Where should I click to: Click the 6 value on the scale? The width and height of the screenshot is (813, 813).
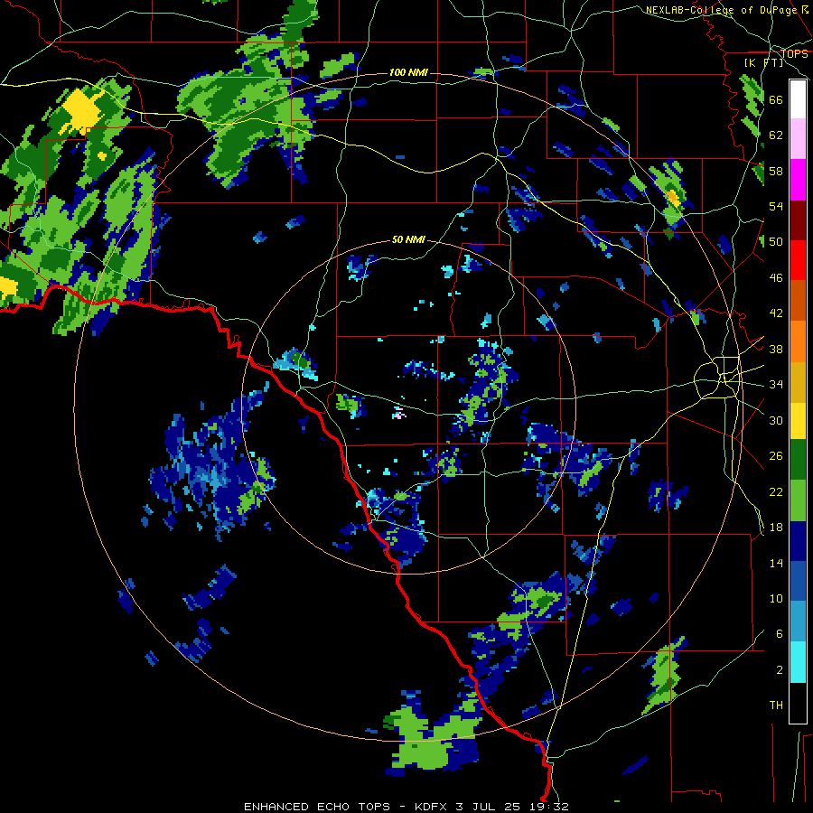tap(780, 634)
